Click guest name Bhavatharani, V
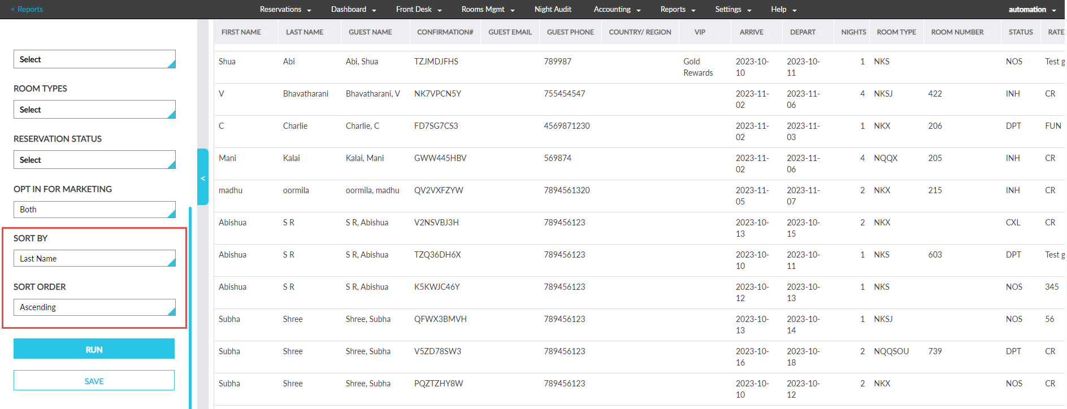 click(x=373, y=94)
